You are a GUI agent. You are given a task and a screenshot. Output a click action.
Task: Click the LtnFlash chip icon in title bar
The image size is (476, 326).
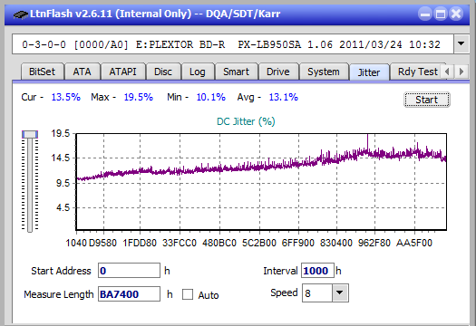point(21,14)
